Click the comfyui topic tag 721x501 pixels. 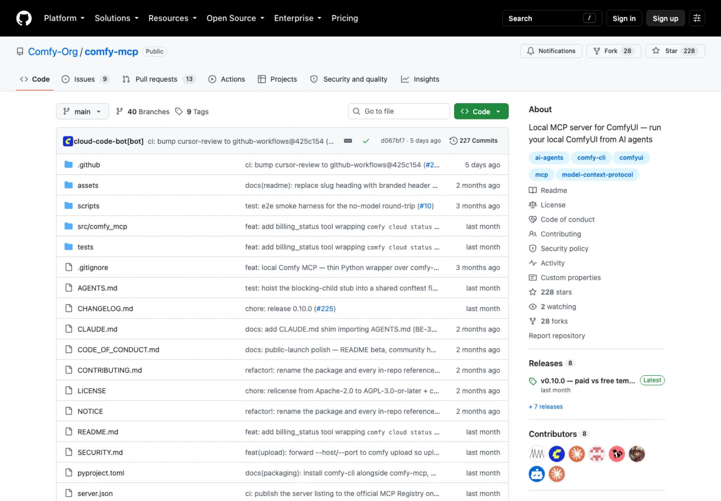tap(631, 157)
